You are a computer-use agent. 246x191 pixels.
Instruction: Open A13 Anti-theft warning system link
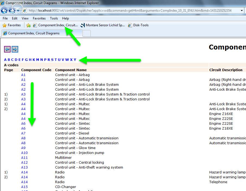click(x=24, y=167)
